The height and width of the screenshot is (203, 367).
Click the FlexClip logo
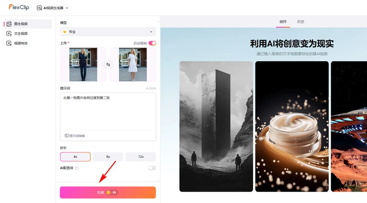click(x=19, y=7)
